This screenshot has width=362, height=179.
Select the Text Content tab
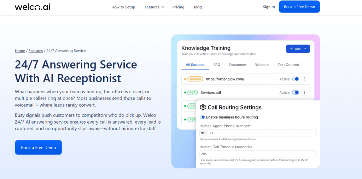coord(288,65)
